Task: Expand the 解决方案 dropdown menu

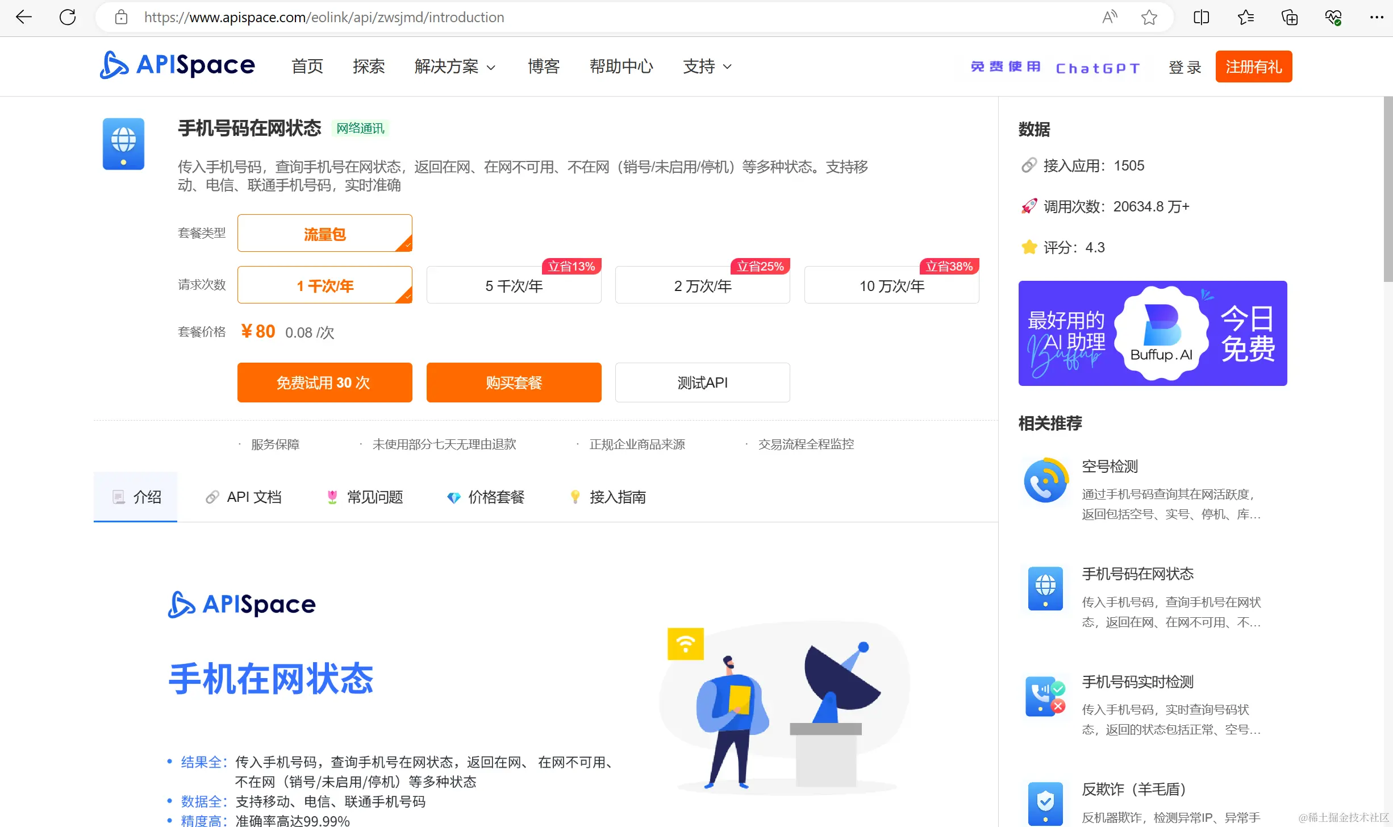Action: pyautogui.click(x=454, y=67)
